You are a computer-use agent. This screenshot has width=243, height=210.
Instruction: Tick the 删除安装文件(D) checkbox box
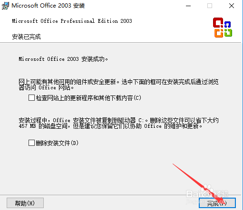pyautogui.click(x=31, y=143)
